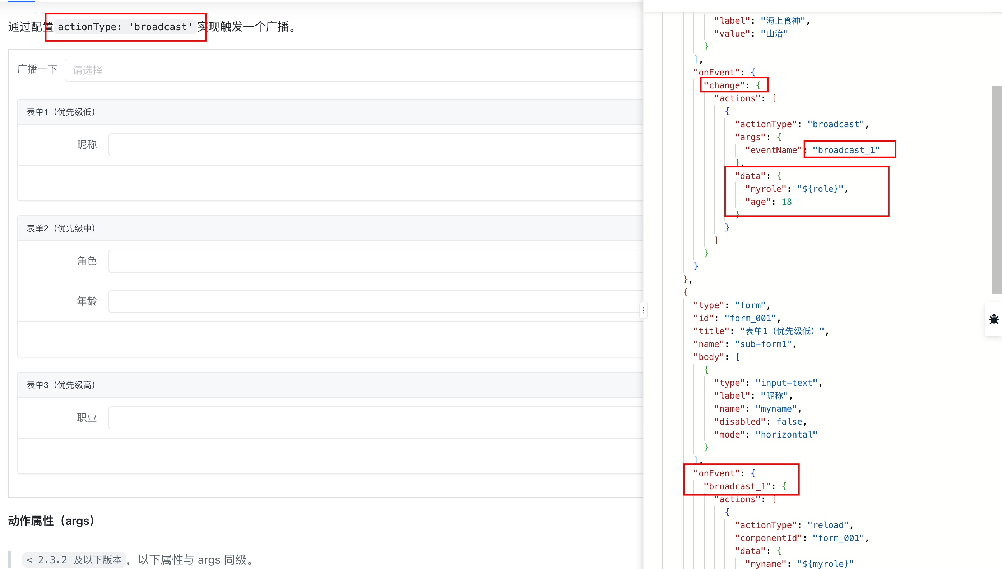Click the "myname": "${myrole}" code line
Image resolution: width=1002 pixels, height=569 pixels.
[x=799, y=564]
